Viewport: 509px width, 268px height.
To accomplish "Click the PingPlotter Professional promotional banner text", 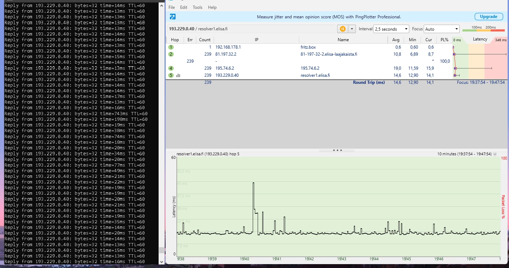I will click(x=329, y=17).
